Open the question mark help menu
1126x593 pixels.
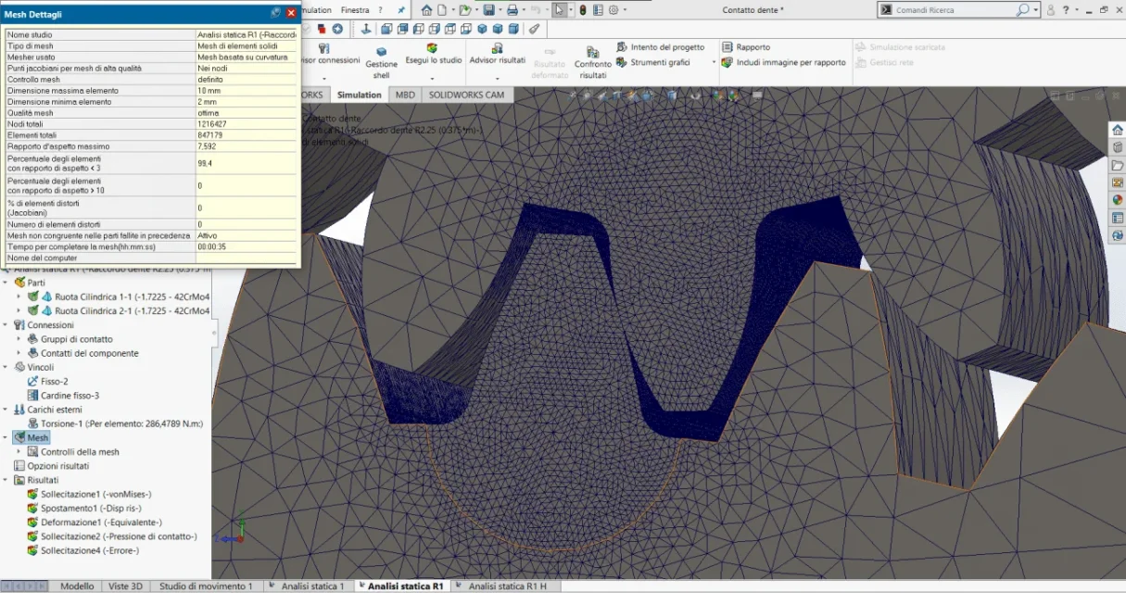click(x=380, y=10)
